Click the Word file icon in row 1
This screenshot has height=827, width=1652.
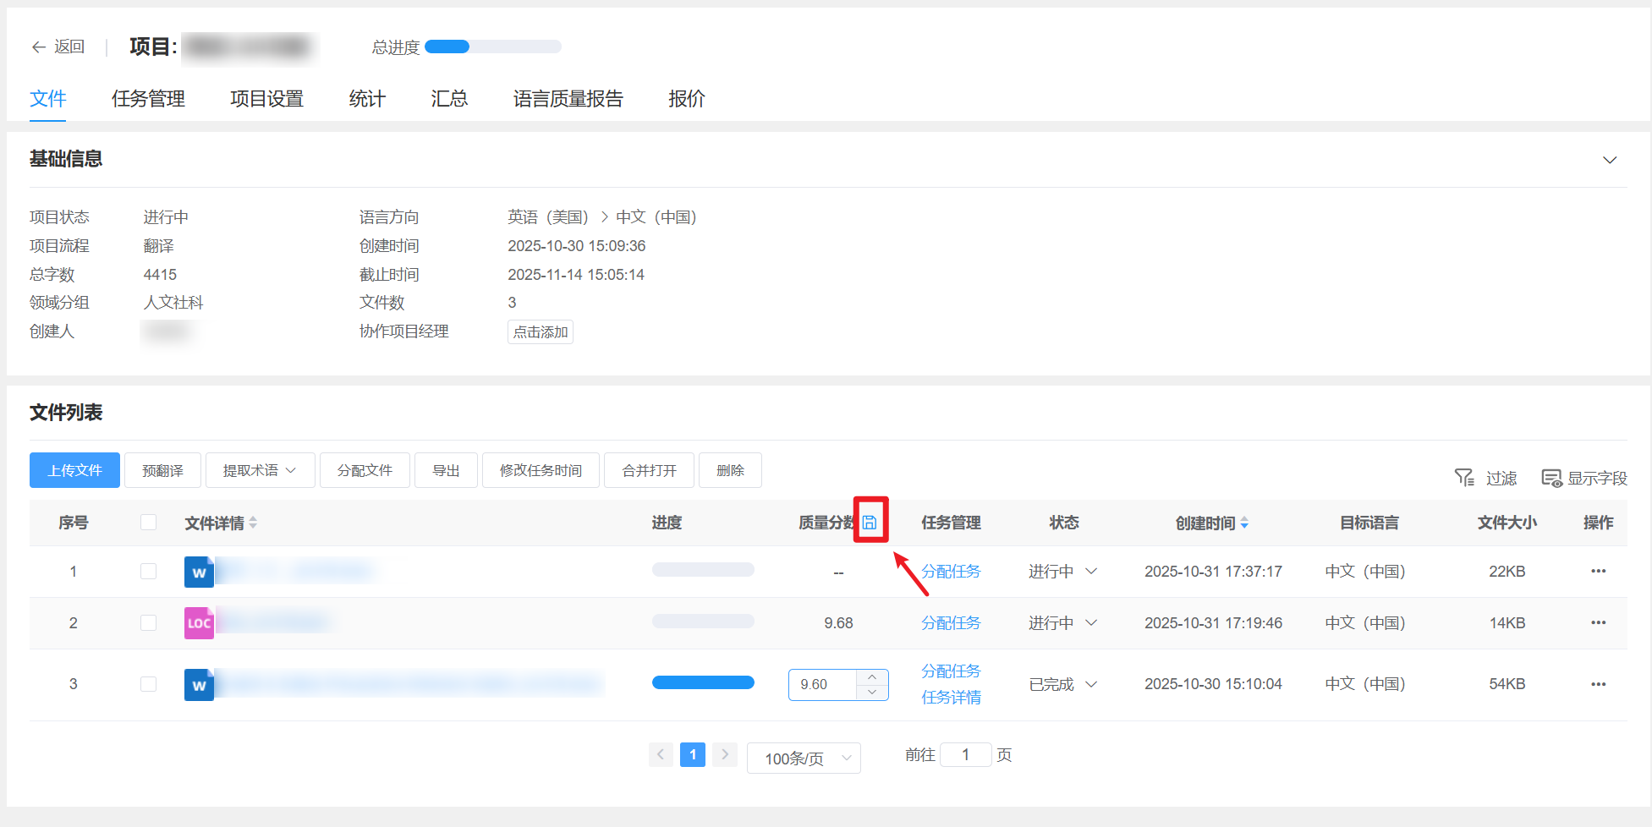pos(199,572)
